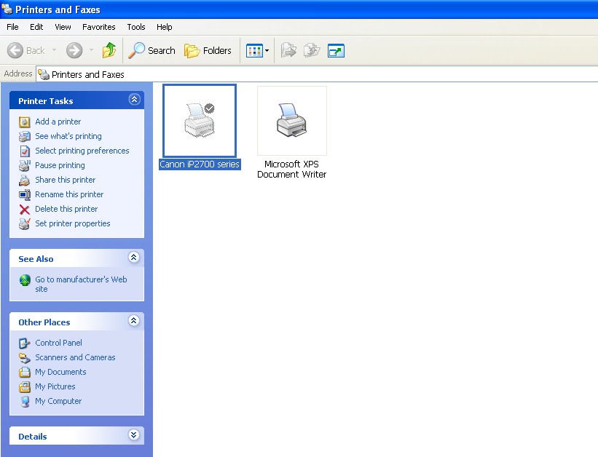598x457 pixels.
Task: Click the Microsoft XPS Document Writer label
Action: coord(292,170)
